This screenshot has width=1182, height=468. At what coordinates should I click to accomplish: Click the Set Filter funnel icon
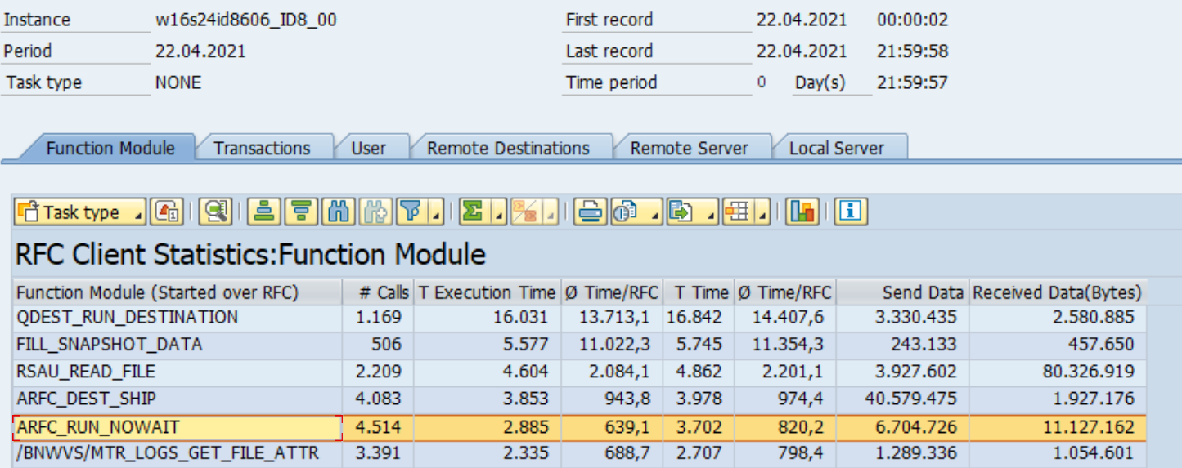pos(413,212)
